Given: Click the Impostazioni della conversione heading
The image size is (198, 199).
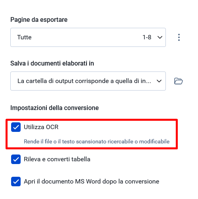Looking at the screenshot, I should click(x=54, y=108).
